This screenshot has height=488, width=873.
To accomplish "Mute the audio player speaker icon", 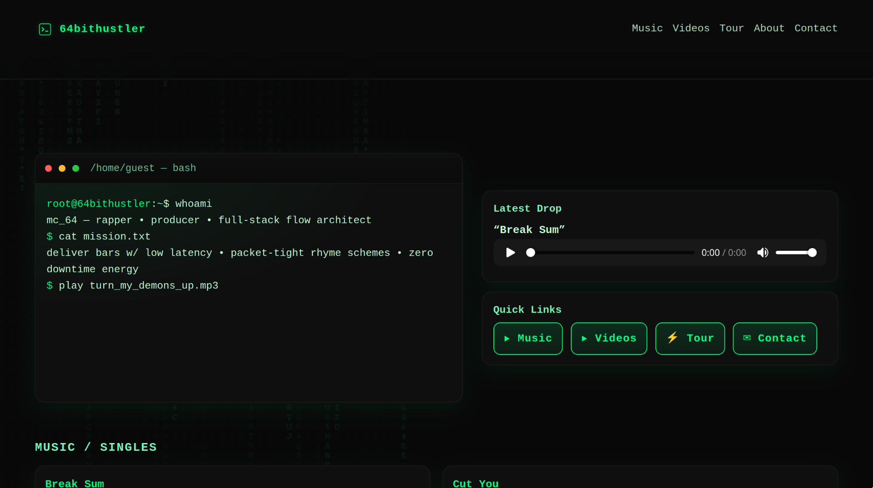I will (x=763, y=253).
